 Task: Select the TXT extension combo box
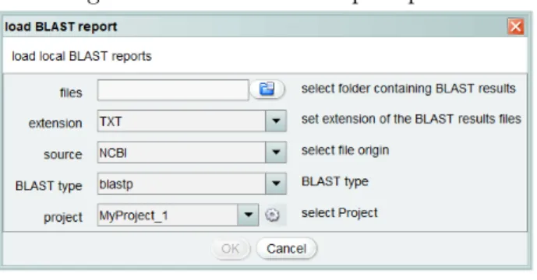click(x=192, y=121)
